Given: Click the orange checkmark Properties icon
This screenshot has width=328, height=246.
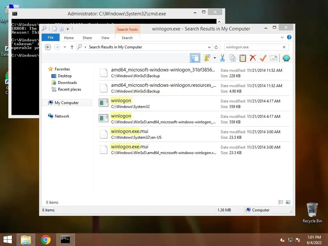Looking at the screenshot, I should point(263,58).
